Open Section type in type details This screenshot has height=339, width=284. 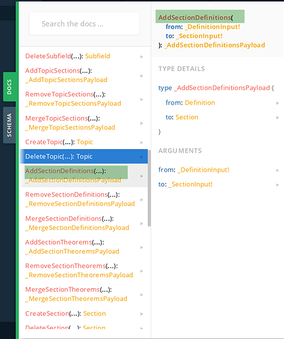click(x=187, y=117)
